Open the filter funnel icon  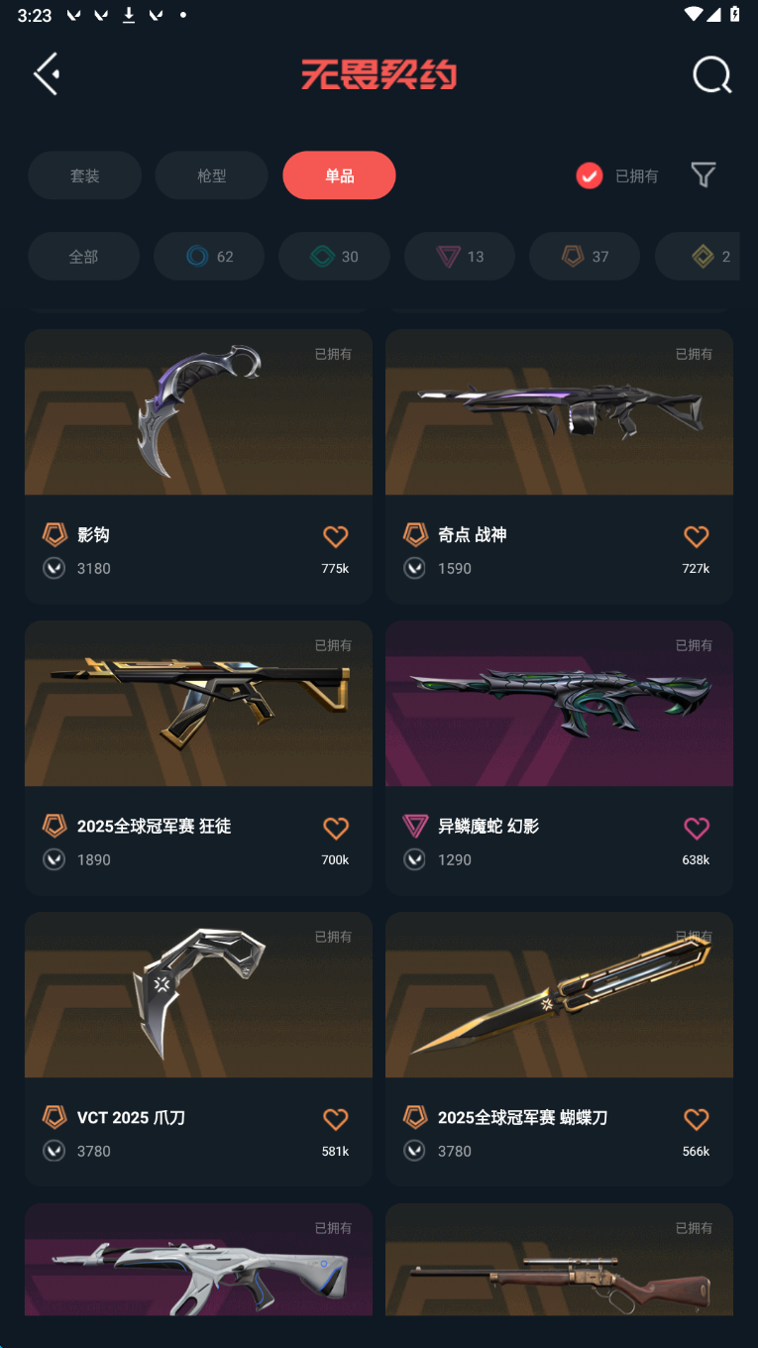point(704,175)
